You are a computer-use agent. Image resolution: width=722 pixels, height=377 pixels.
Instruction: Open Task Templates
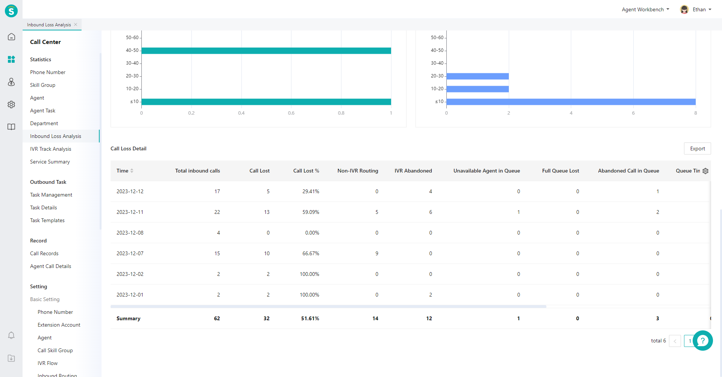coord(47,220)
